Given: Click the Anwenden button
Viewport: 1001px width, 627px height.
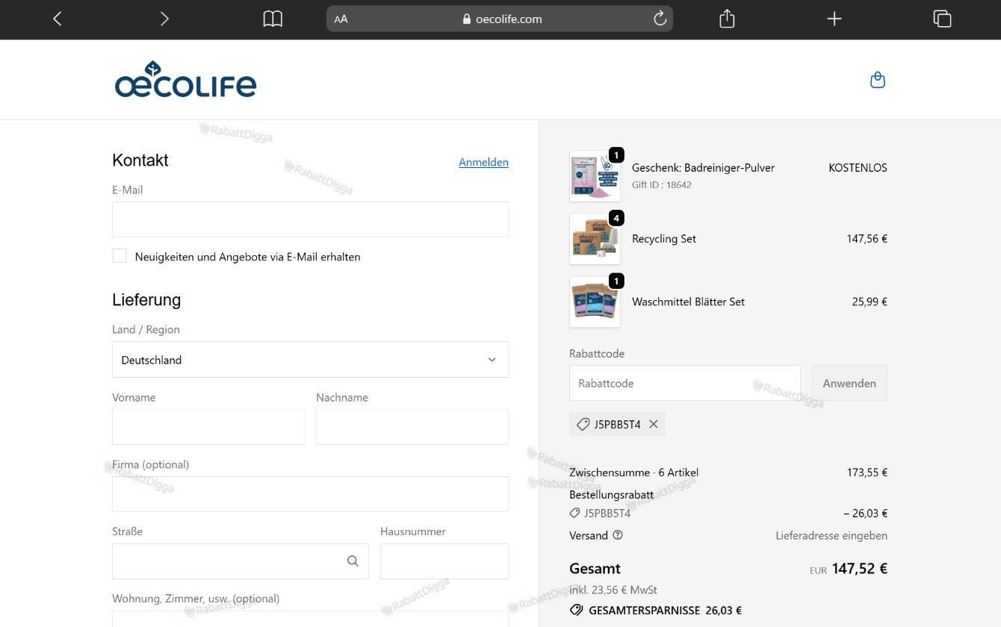Looking at the screenshot, I should point(849,383).
